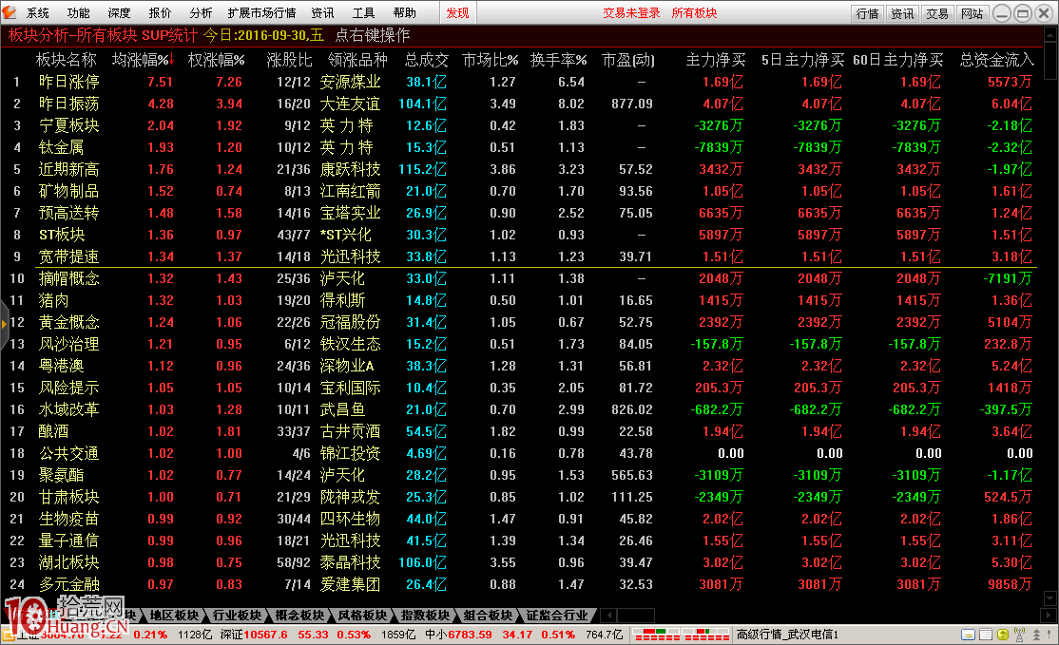Open the 报价 menu

(x=160, y=12)
